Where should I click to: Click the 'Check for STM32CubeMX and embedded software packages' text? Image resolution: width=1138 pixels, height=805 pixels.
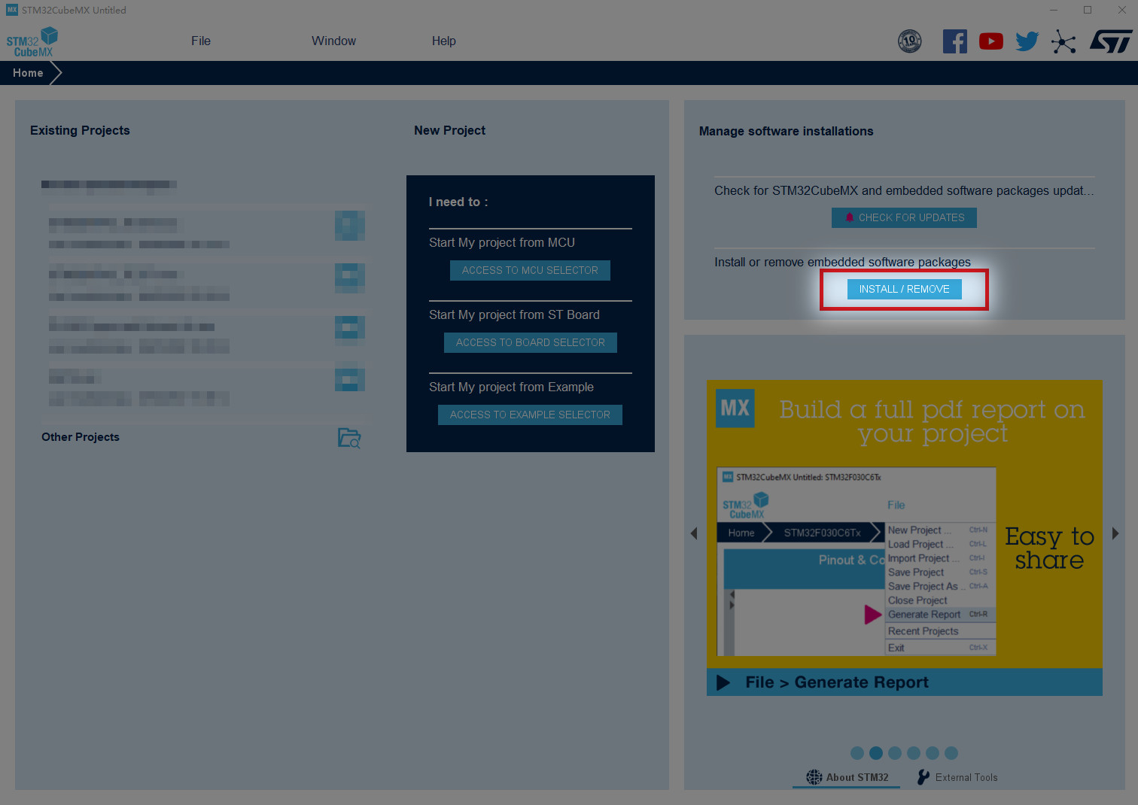904,190
